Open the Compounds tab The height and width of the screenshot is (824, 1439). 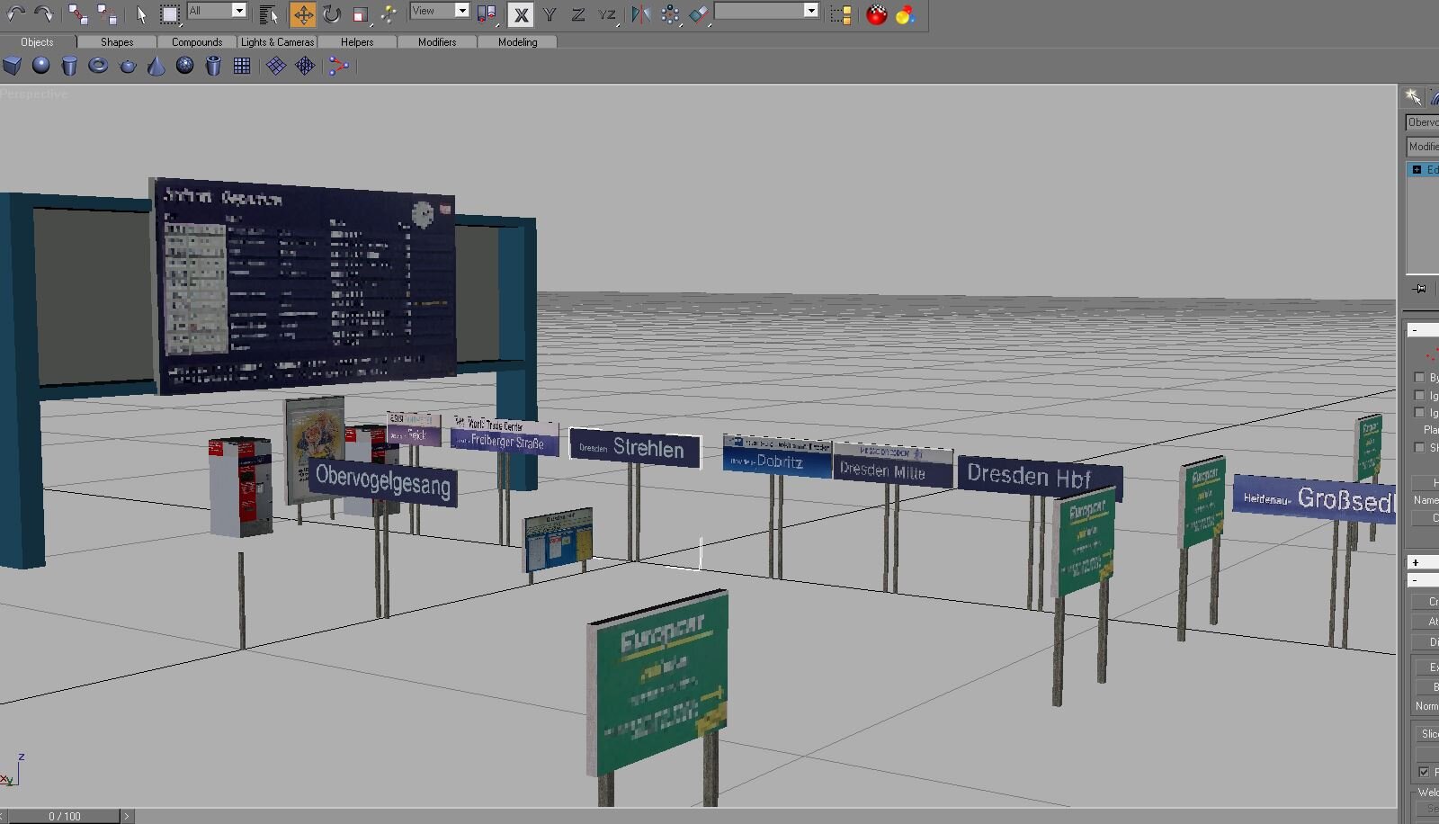point(197,42)
